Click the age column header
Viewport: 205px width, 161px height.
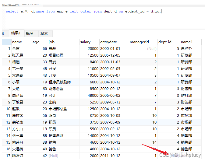(40, 42)
